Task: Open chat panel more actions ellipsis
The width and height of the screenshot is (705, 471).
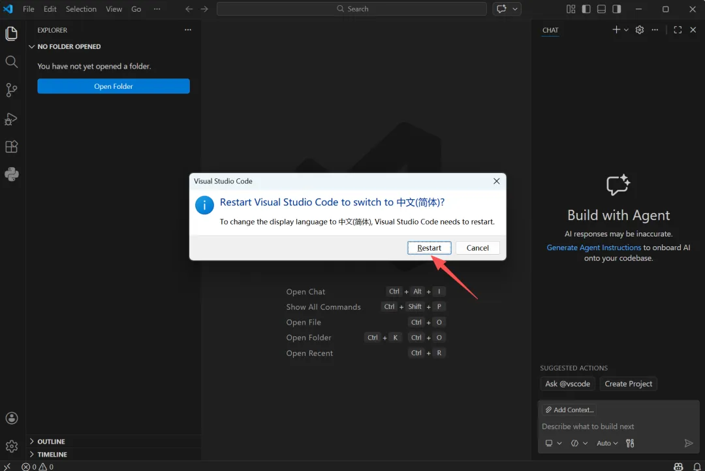Action: pyautogui.click(x=655, y=29)
